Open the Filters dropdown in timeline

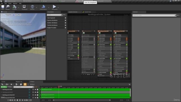tap(10, 87)
